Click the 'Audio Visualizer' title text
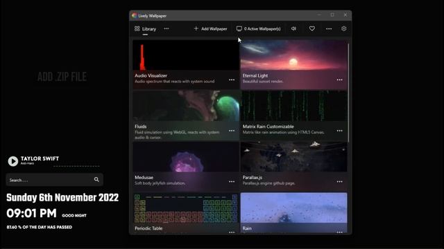444x249 pixels. (x=151, y=75)
